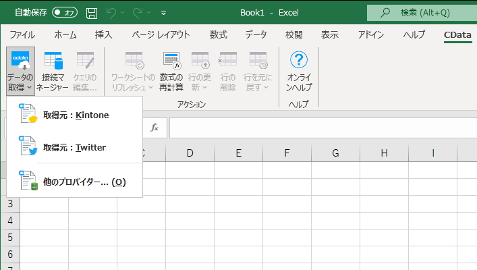Open the Data (データ) ribbon tab
477x270 pixels.
click(x=256, y=35)
